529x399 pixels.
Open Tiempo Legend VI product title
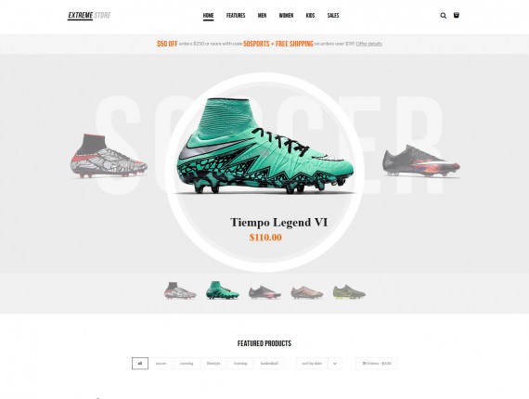tap(278, 223)
